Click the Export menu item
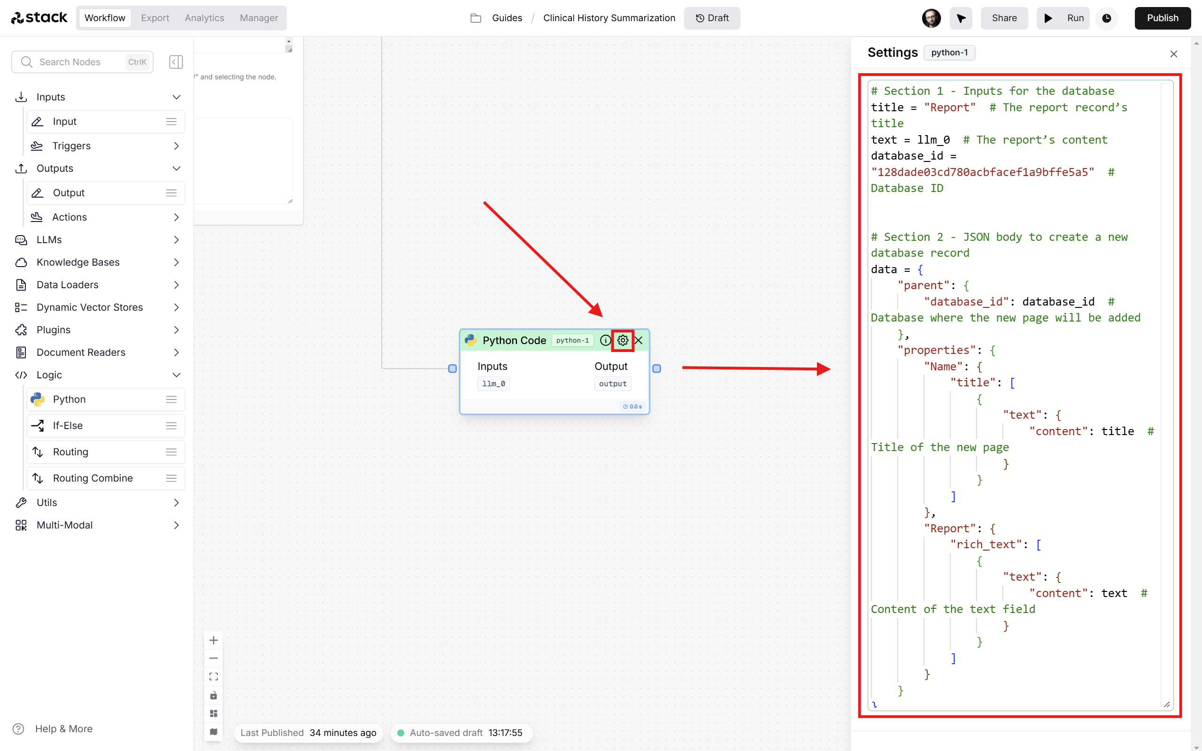The height and width of the screenshot is (751, 1202). click(x=154, y=17)
